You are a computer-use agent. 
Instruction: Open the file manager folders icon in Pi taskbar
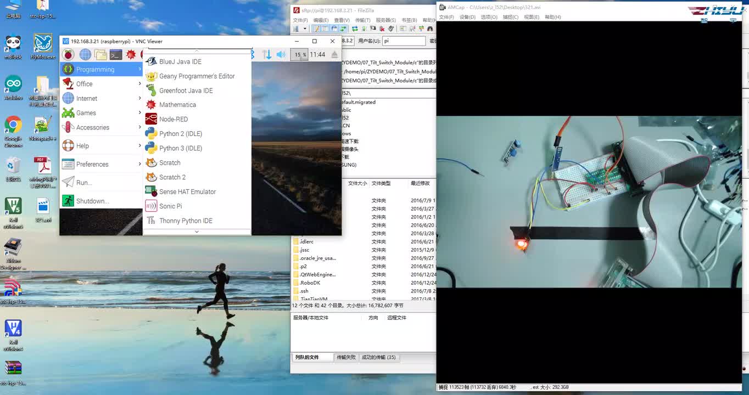tap(100, 54)
